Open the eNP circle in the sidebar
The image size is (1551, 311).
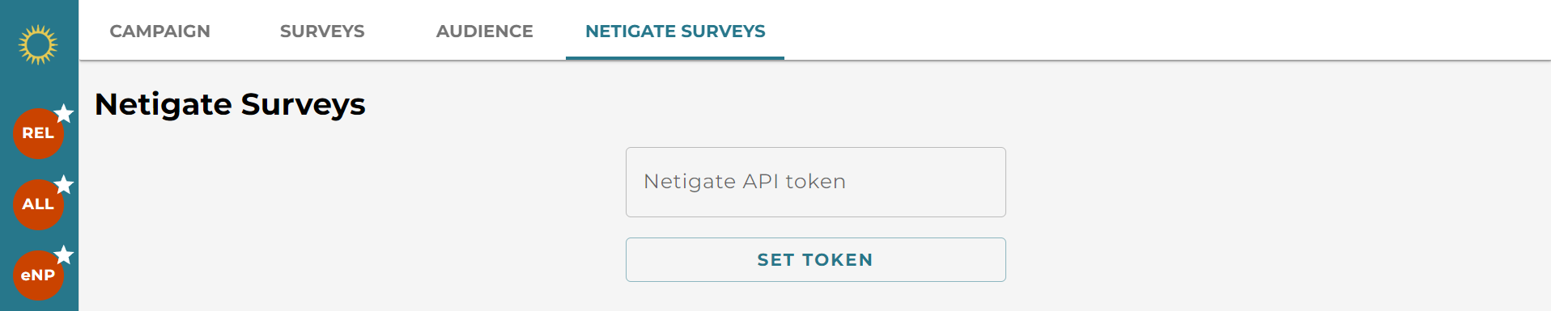38,275
